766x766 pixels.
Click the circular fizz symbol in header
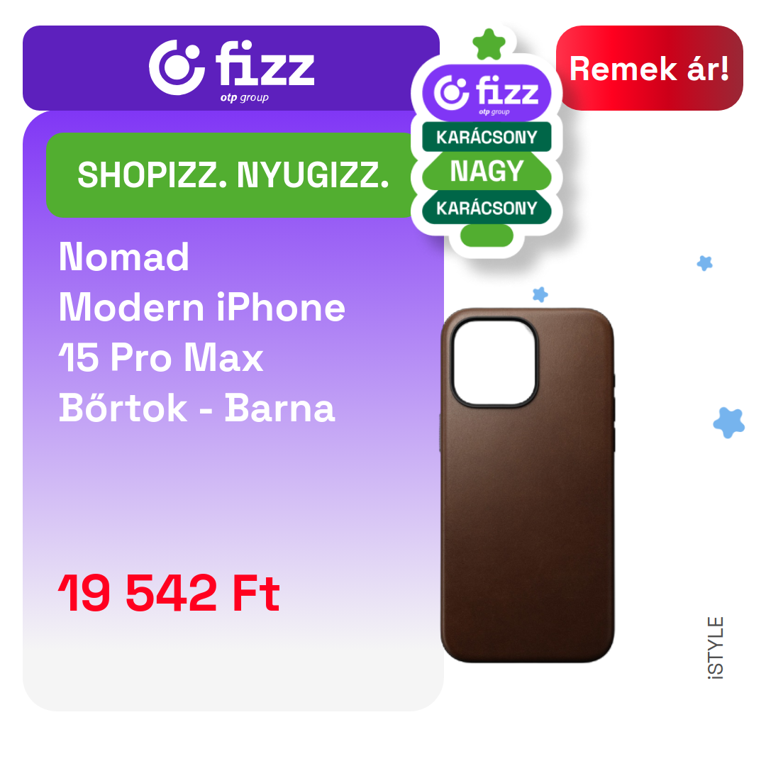(177, 67)
